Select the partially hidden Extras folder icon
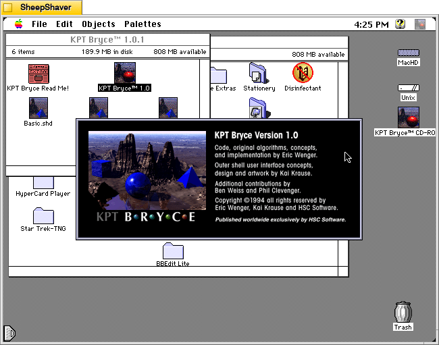The height and width of the screenshot is (345, 439). 219,75
